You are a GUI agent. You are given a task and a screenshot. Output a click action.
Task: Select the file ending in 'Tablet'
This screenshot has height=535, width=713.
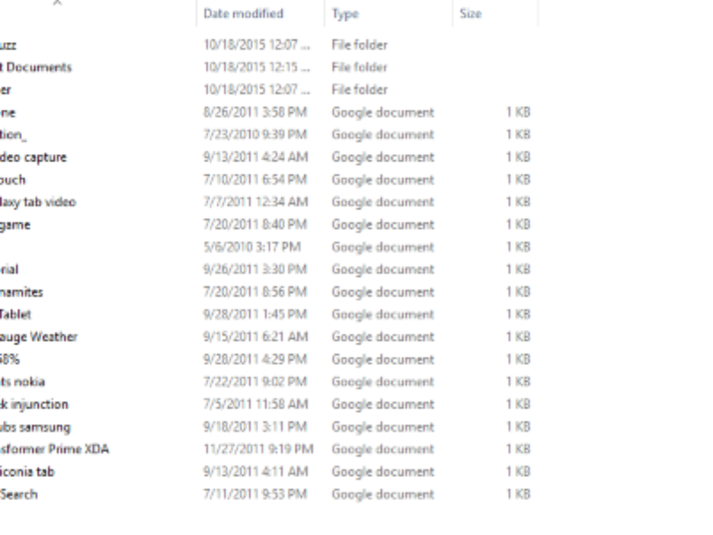click(16, 314)
